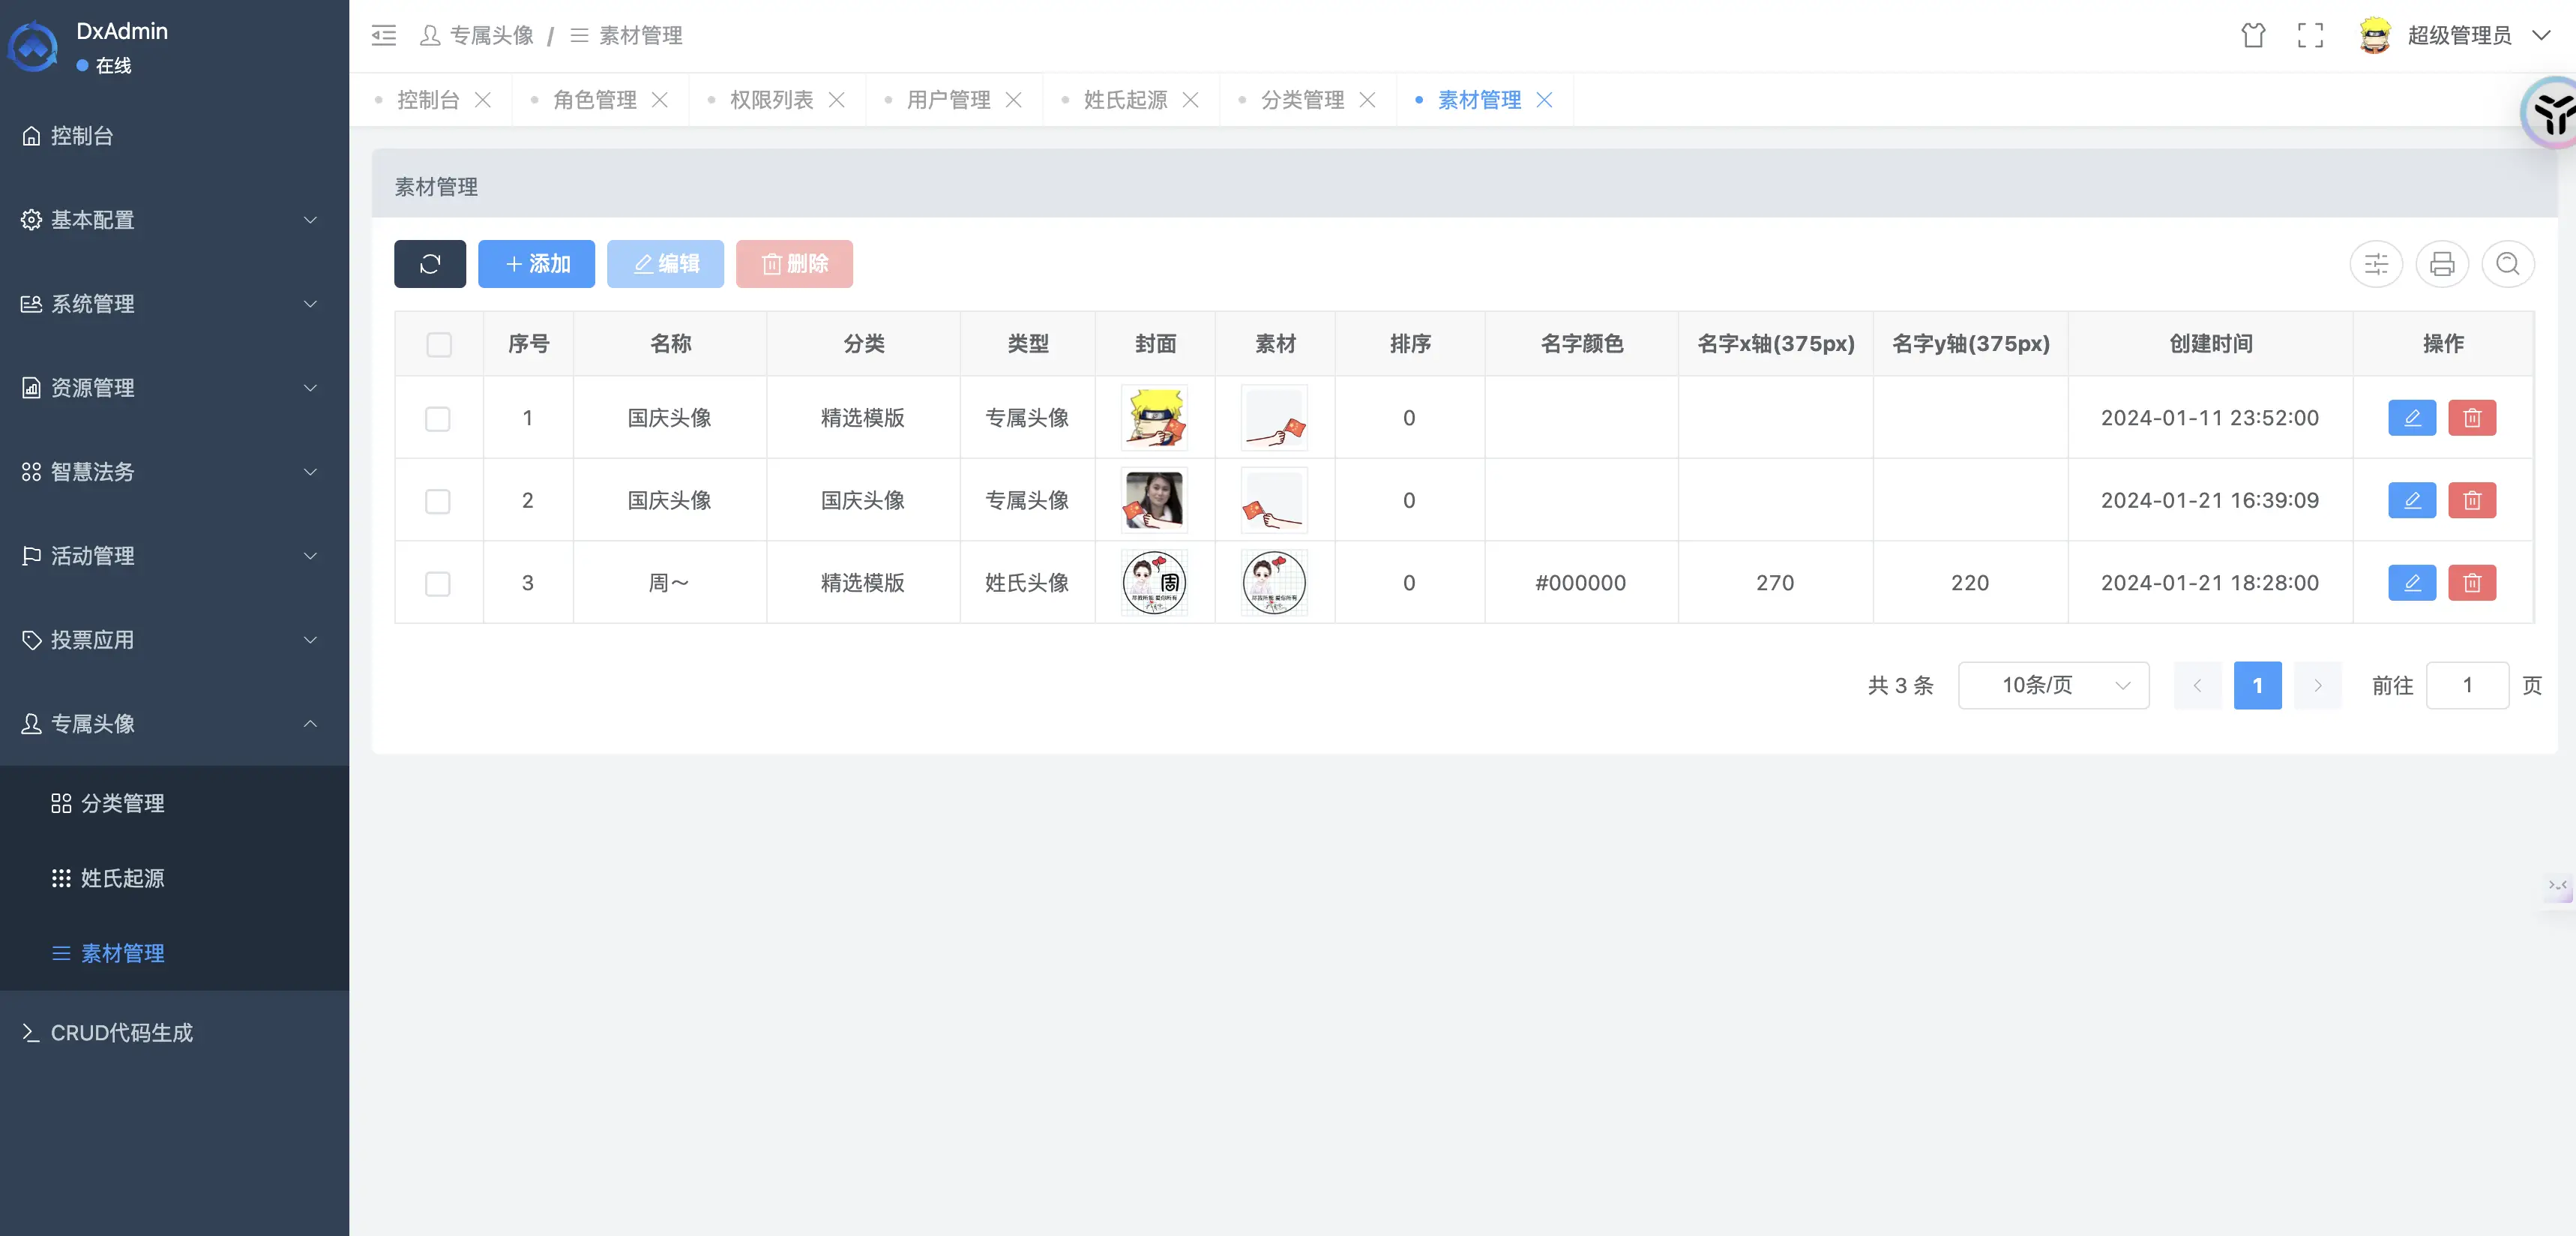Edit row 2 created 2024-01-21 16:39:09
This screenshot has width=2576, height=1236.
pos(2412,500)
